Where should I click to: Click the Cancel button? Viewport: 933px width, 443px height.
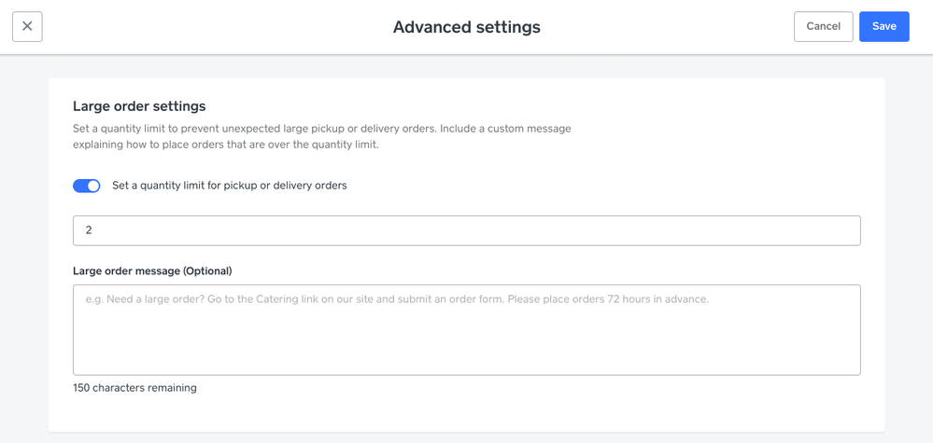pos(823,26)
